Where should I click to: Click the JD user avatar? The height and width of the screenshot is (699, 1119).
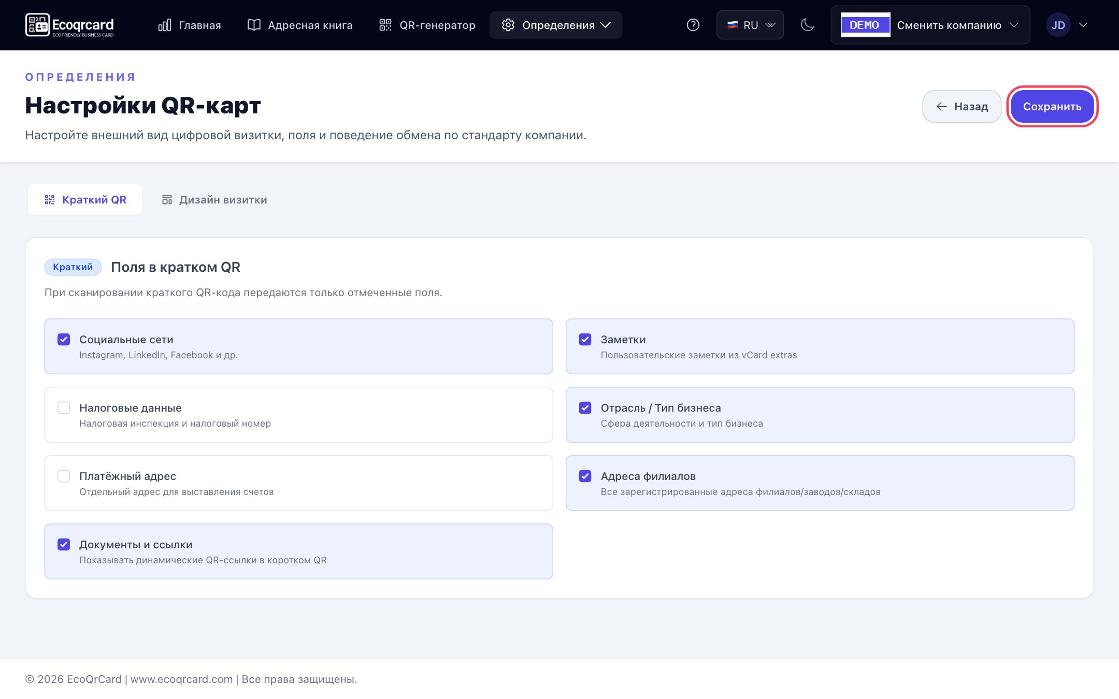click(1058, 25)
